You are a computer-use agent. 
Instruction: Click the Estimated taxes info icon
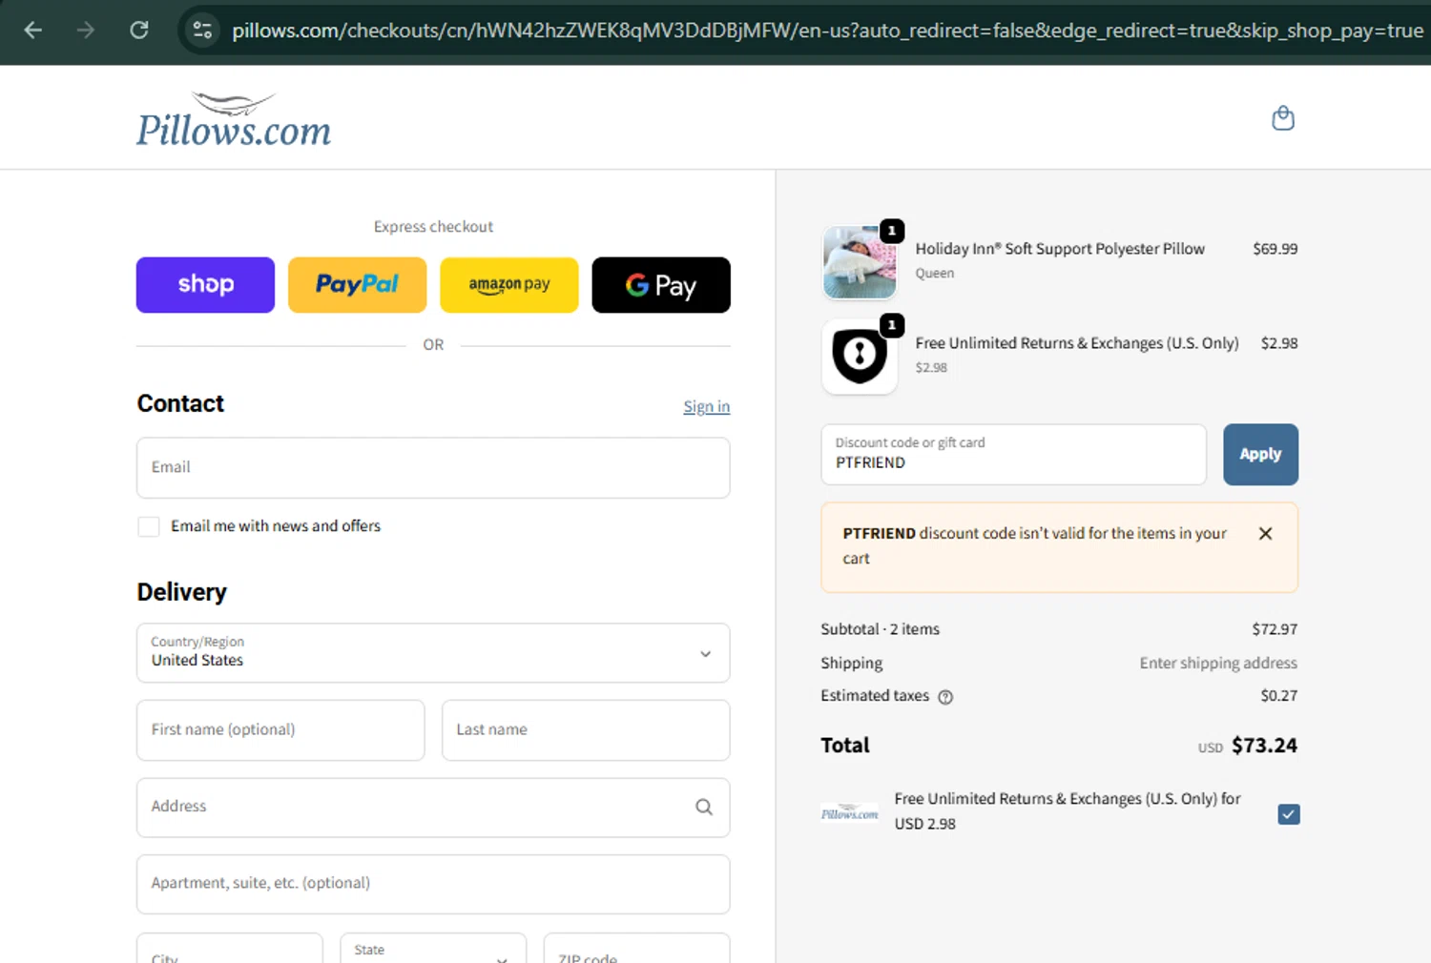point(945,697)
